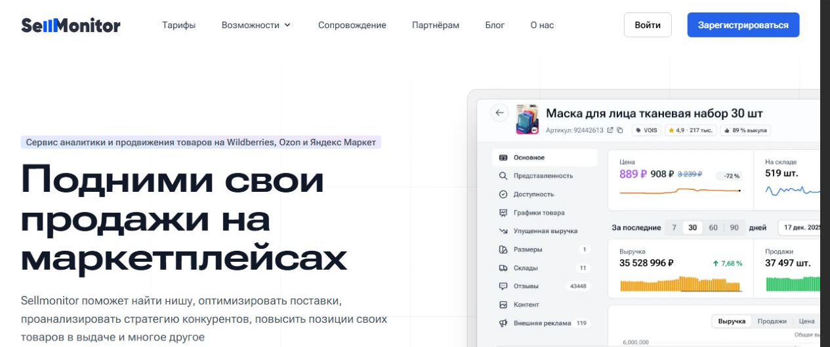Screen dimensions: 830x347
Task: Select the 7 days period
Action: (673, 228)
